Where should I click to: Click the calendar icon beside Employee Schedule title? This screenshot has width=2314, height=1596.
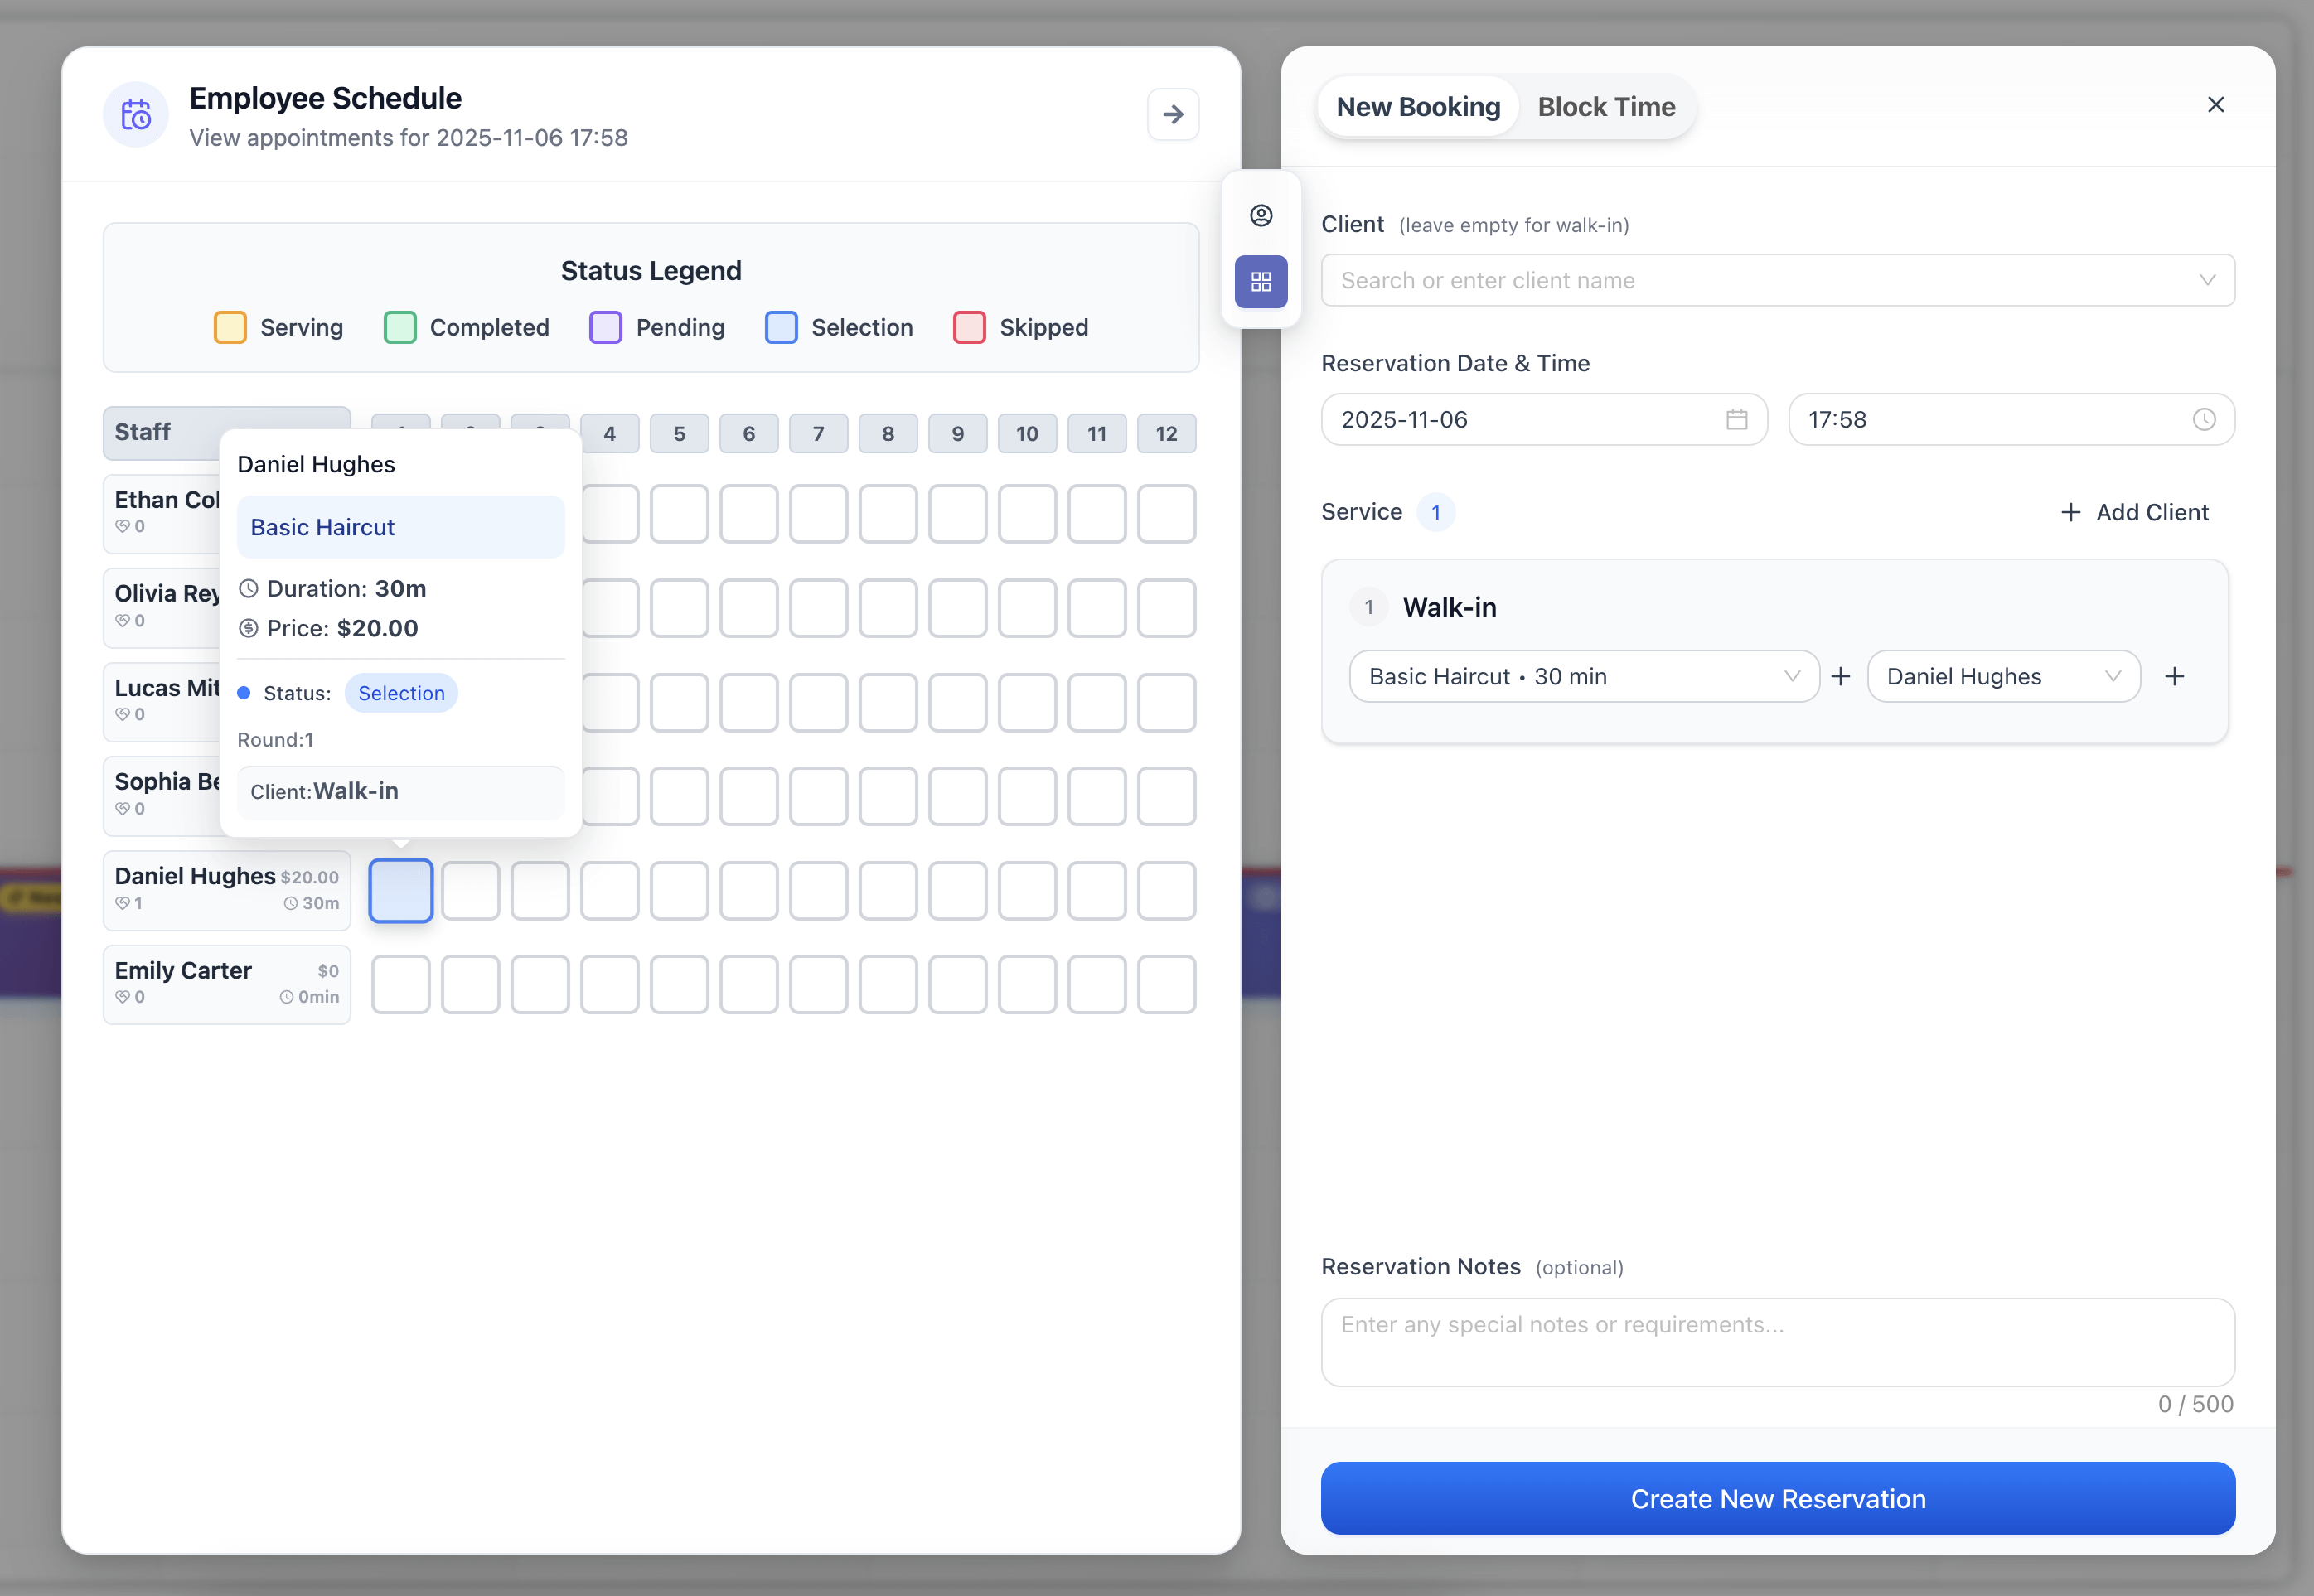tap(136, 114)
